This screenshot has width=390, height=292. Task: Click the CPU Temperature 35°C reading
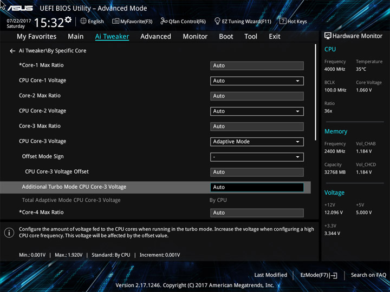(361, 69)
